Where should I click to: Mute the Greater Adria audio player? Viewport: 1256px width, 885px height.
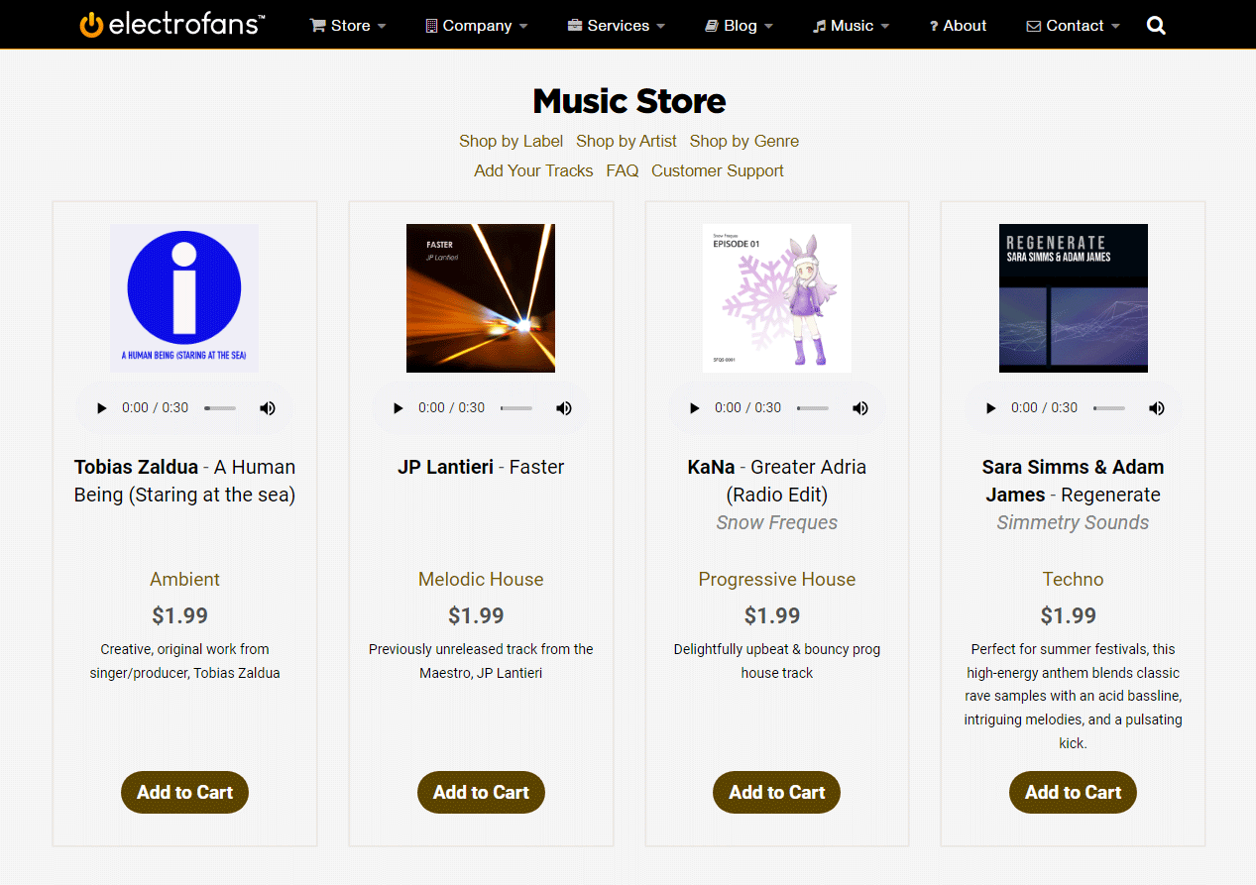860,408
